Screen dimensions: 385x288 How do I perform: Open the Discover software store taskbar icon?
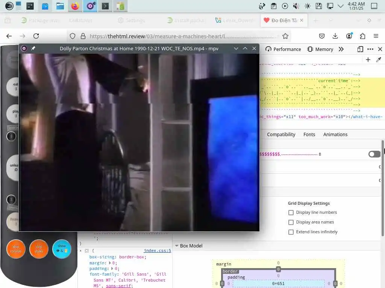tap(45, 6)
